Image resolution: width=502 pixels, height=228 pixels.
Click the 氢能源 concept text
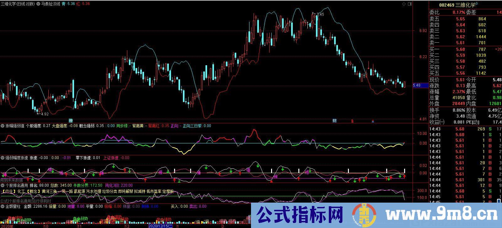[x=79, y=191]
